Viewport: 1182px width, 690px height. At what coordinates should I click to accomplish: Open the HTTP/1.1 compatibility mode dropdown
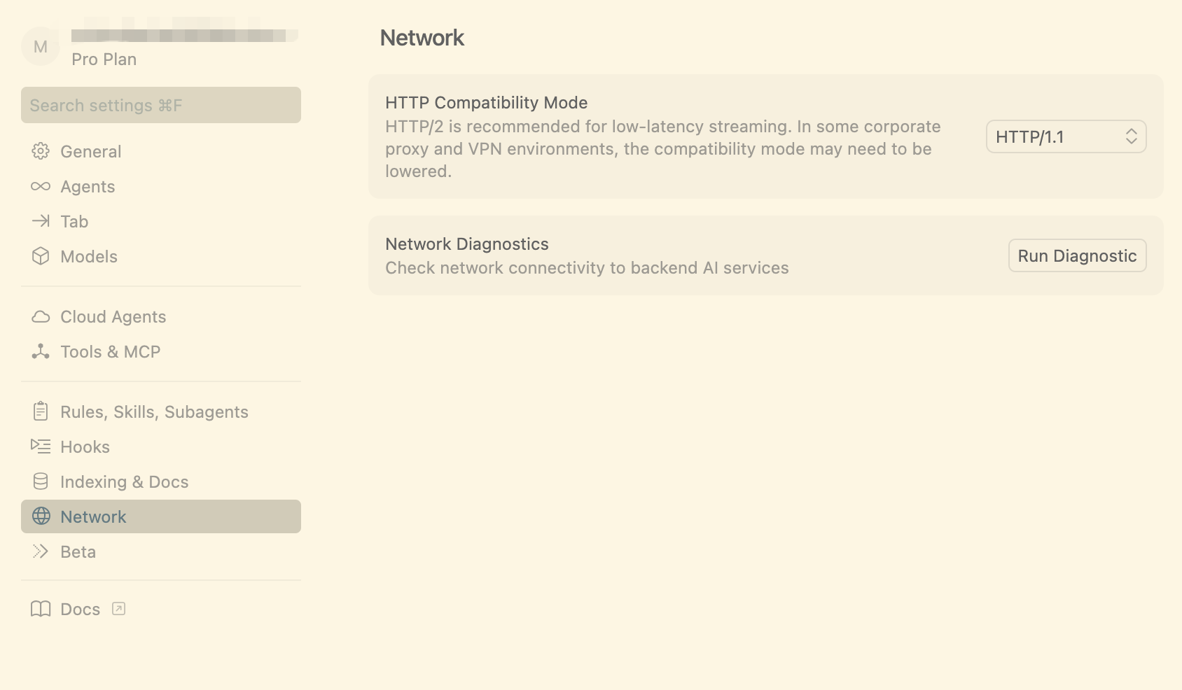click(x=1065, y=136)
